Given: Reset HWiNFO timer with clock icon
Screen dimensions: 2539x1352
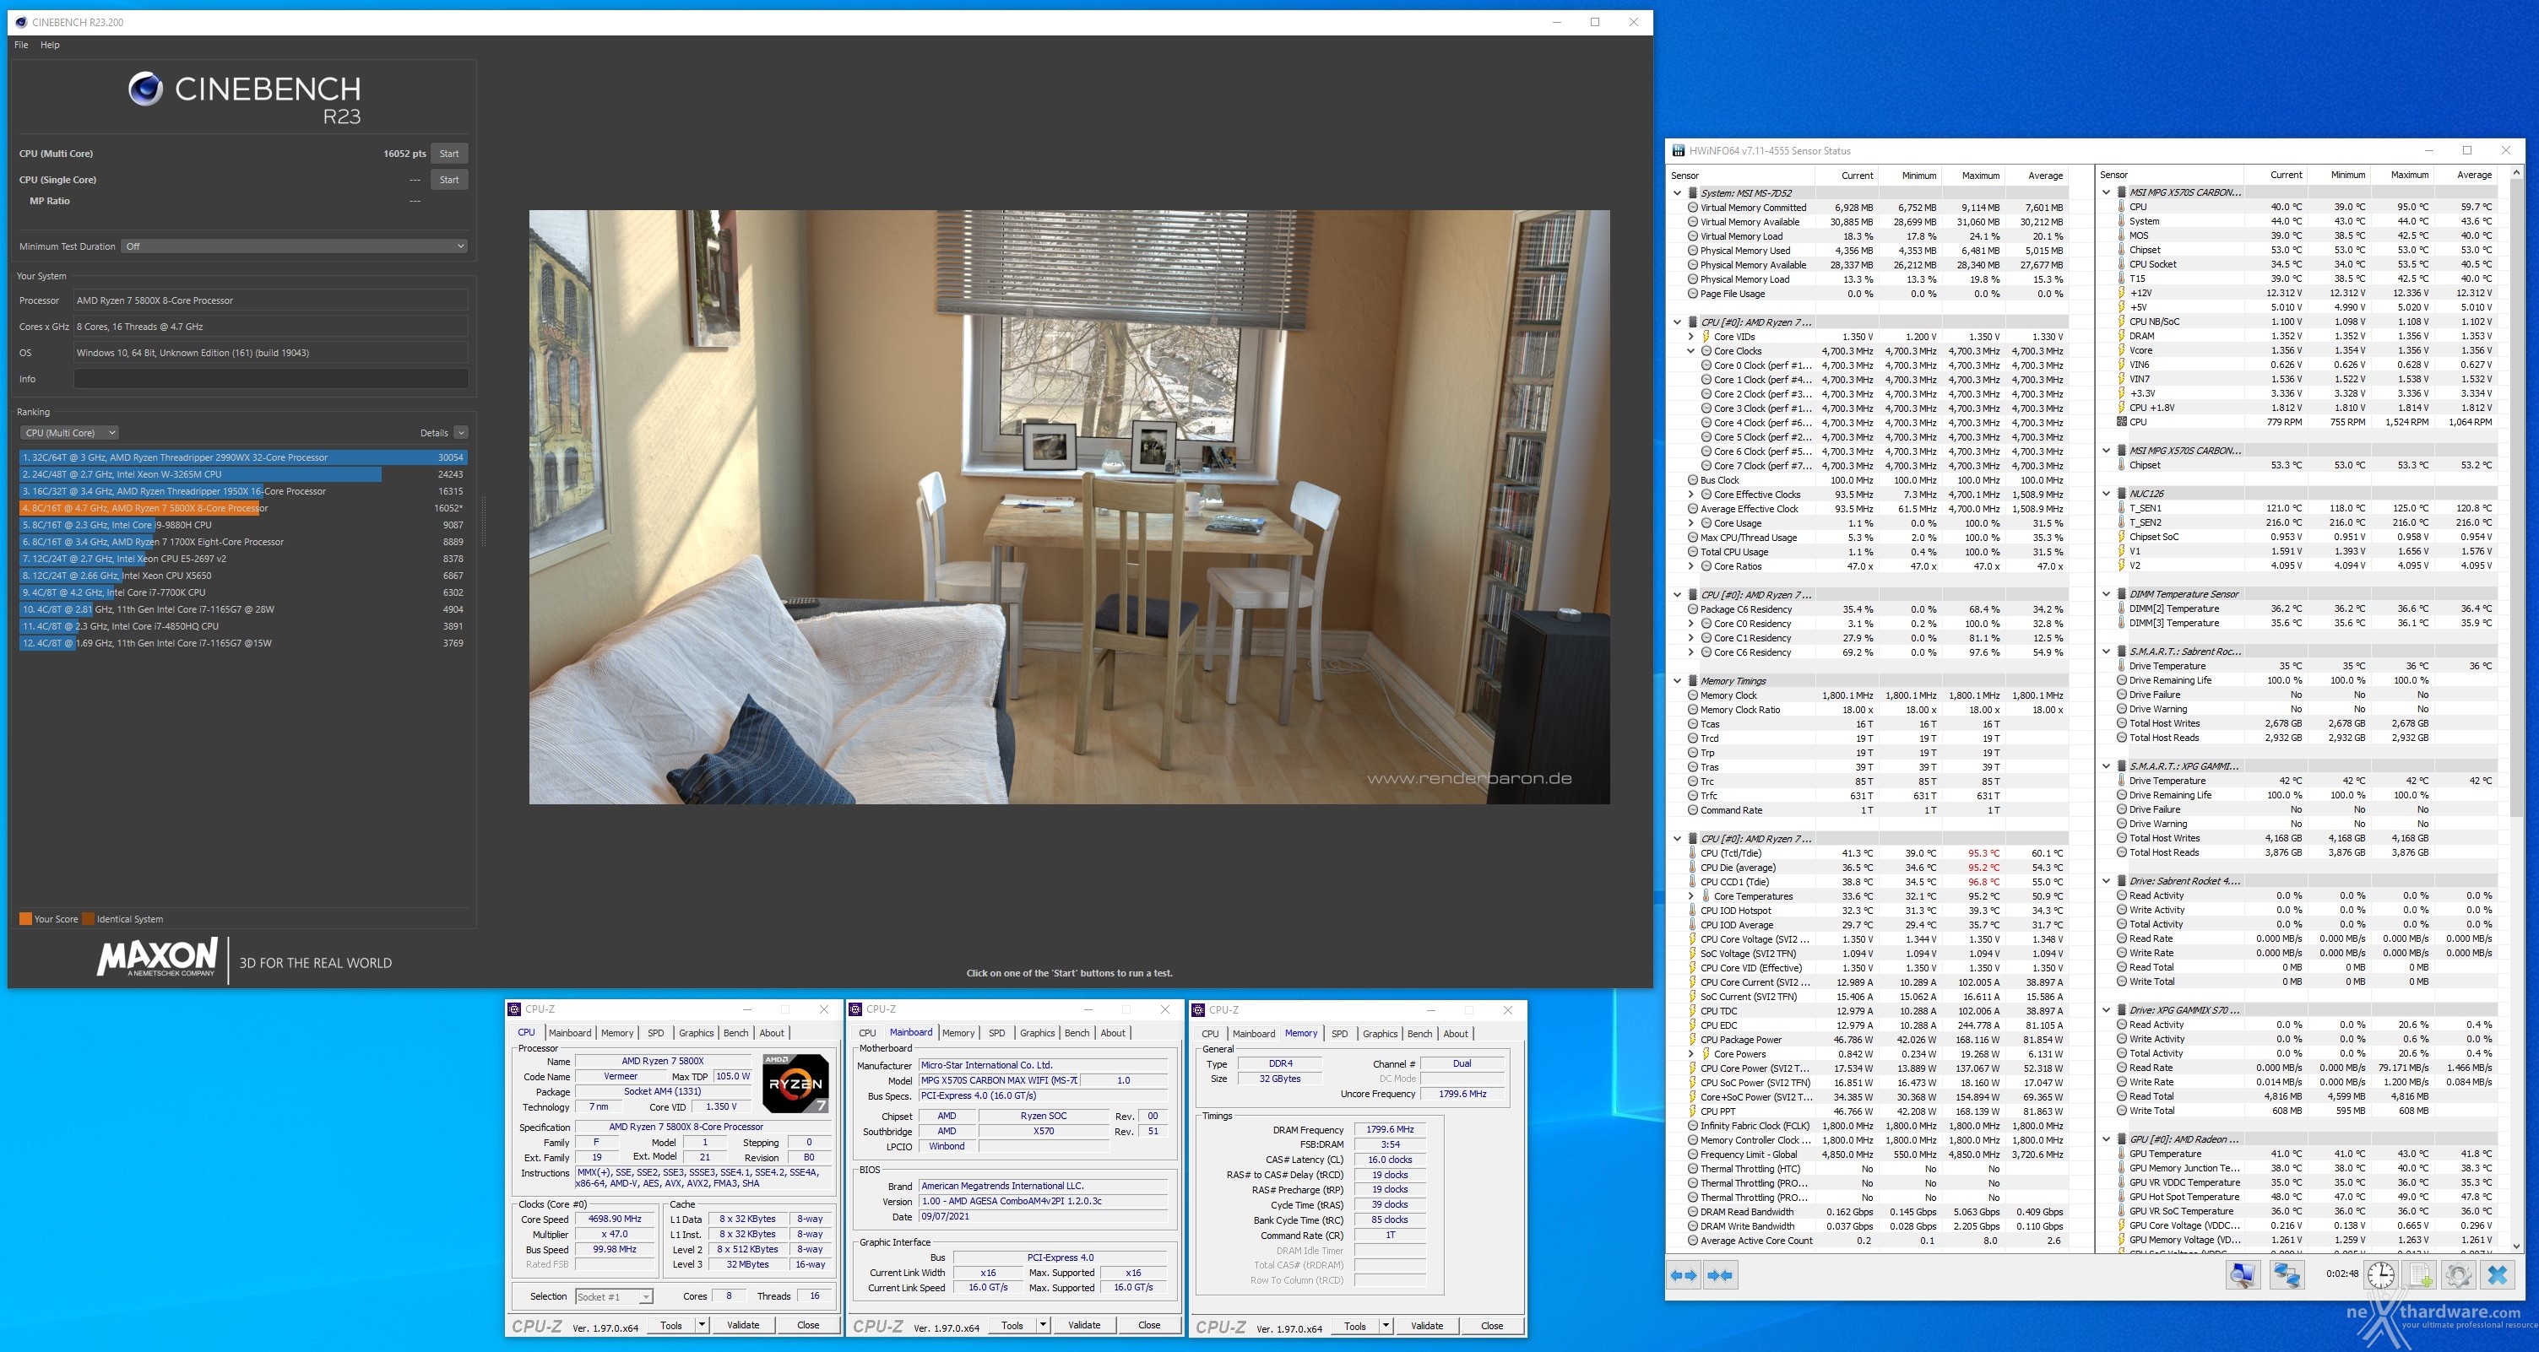Looking at the screenshot, I should (2381, 1275).
